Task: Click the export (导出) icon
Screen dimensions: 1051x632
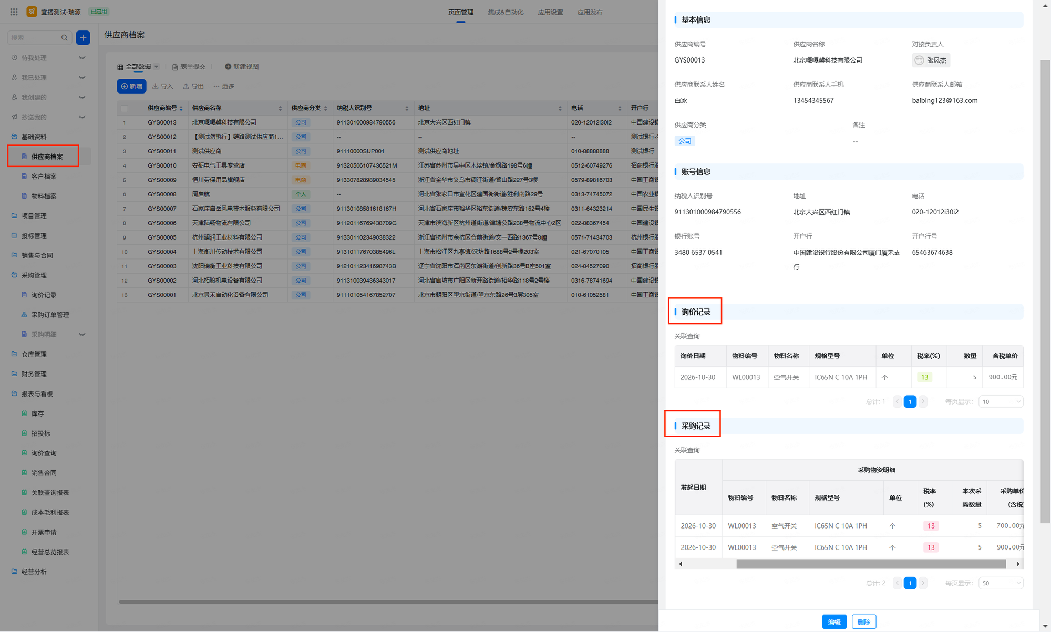Action: point(186,86)
